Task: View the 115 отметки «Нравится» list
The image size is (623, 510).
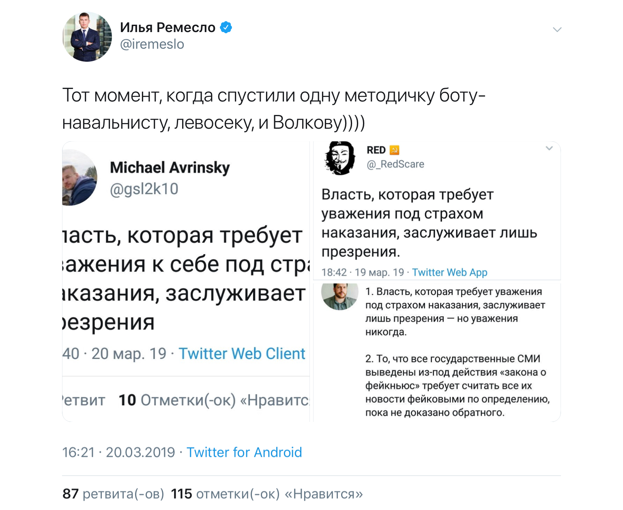Action: pos(267,494)
